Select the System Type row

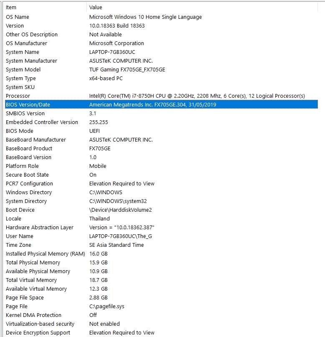click(161, 79)
